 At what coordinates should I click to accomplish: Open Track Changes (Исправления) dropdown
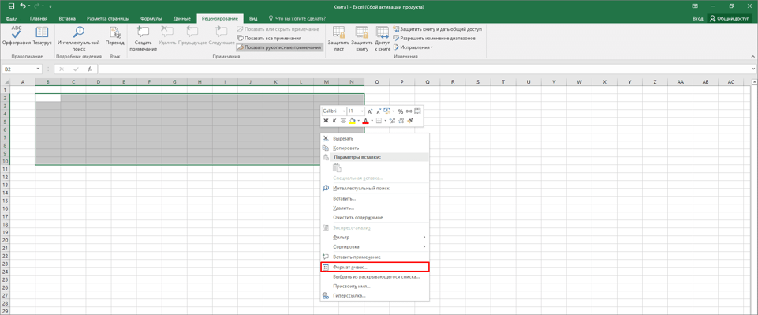[x=413, y=47]
